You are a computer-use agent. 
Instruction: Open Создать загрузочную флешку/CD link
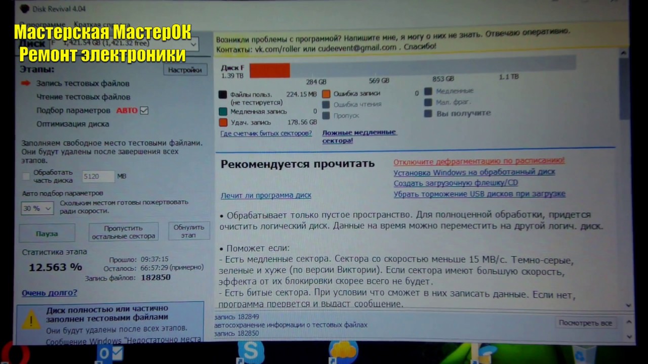[x=456, y=183]
